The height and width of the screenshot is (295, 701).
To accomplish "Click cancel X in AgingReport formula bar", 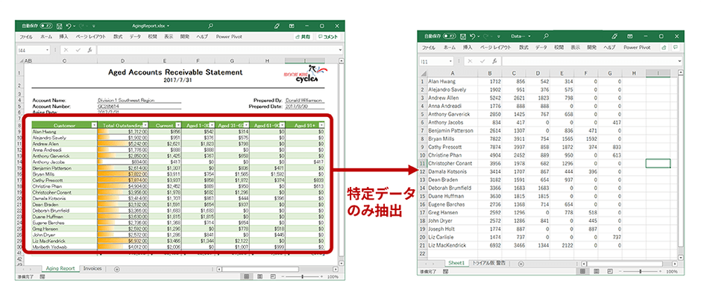I will [66, 51].
